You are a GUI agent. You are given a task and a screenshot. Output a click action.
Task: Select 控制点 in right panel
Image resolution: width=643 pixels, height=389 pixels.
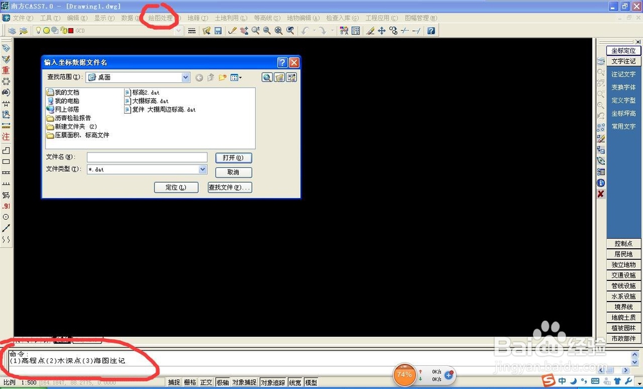(624, 244)
